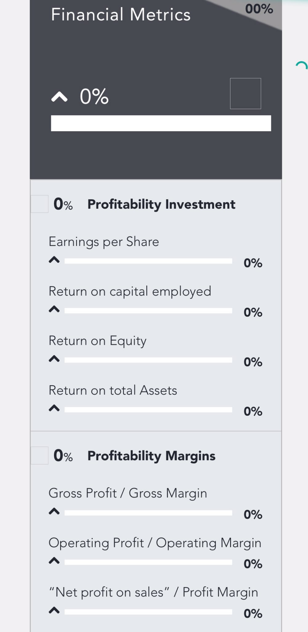Open the Return on Equity metric label
This screenshot has height=632, width=308.
pyautogui.click(x=98, y=341)
